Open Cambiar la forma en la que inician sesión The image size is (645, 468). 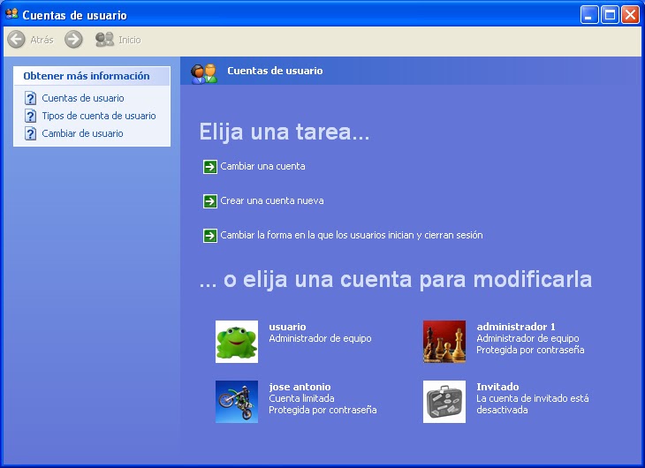[352, 235]
